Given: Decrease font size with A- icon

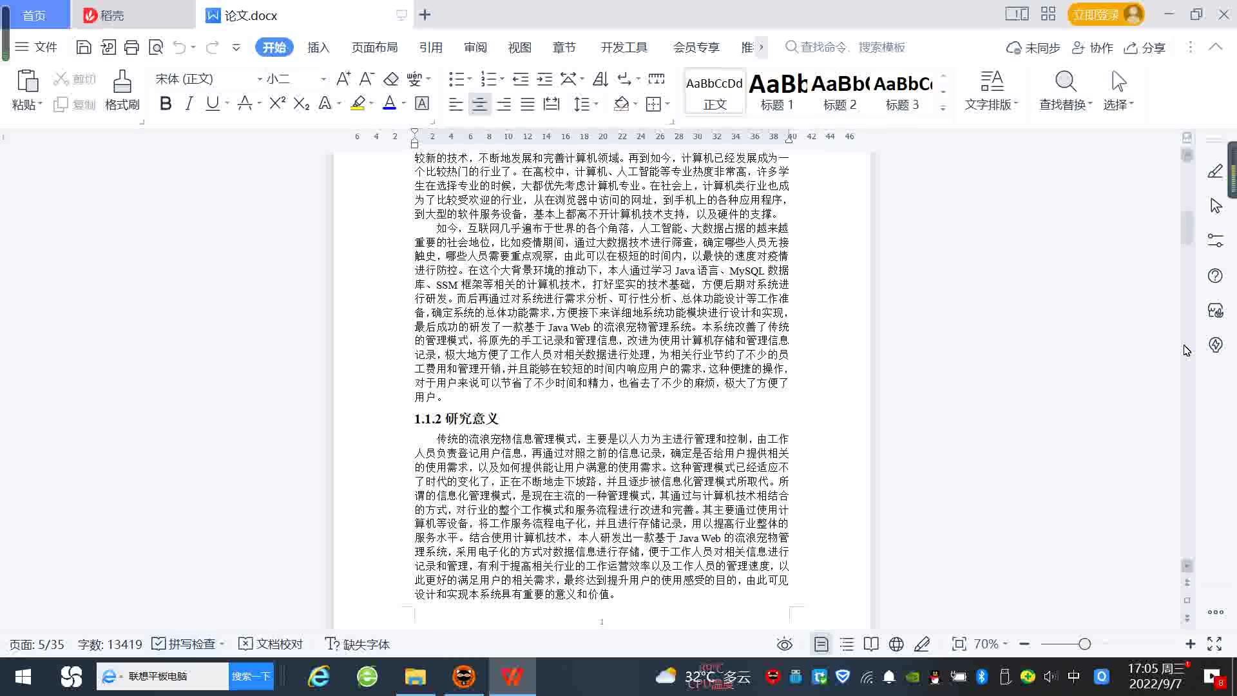Looking at the screenshot, I should [x=367, y=79].
